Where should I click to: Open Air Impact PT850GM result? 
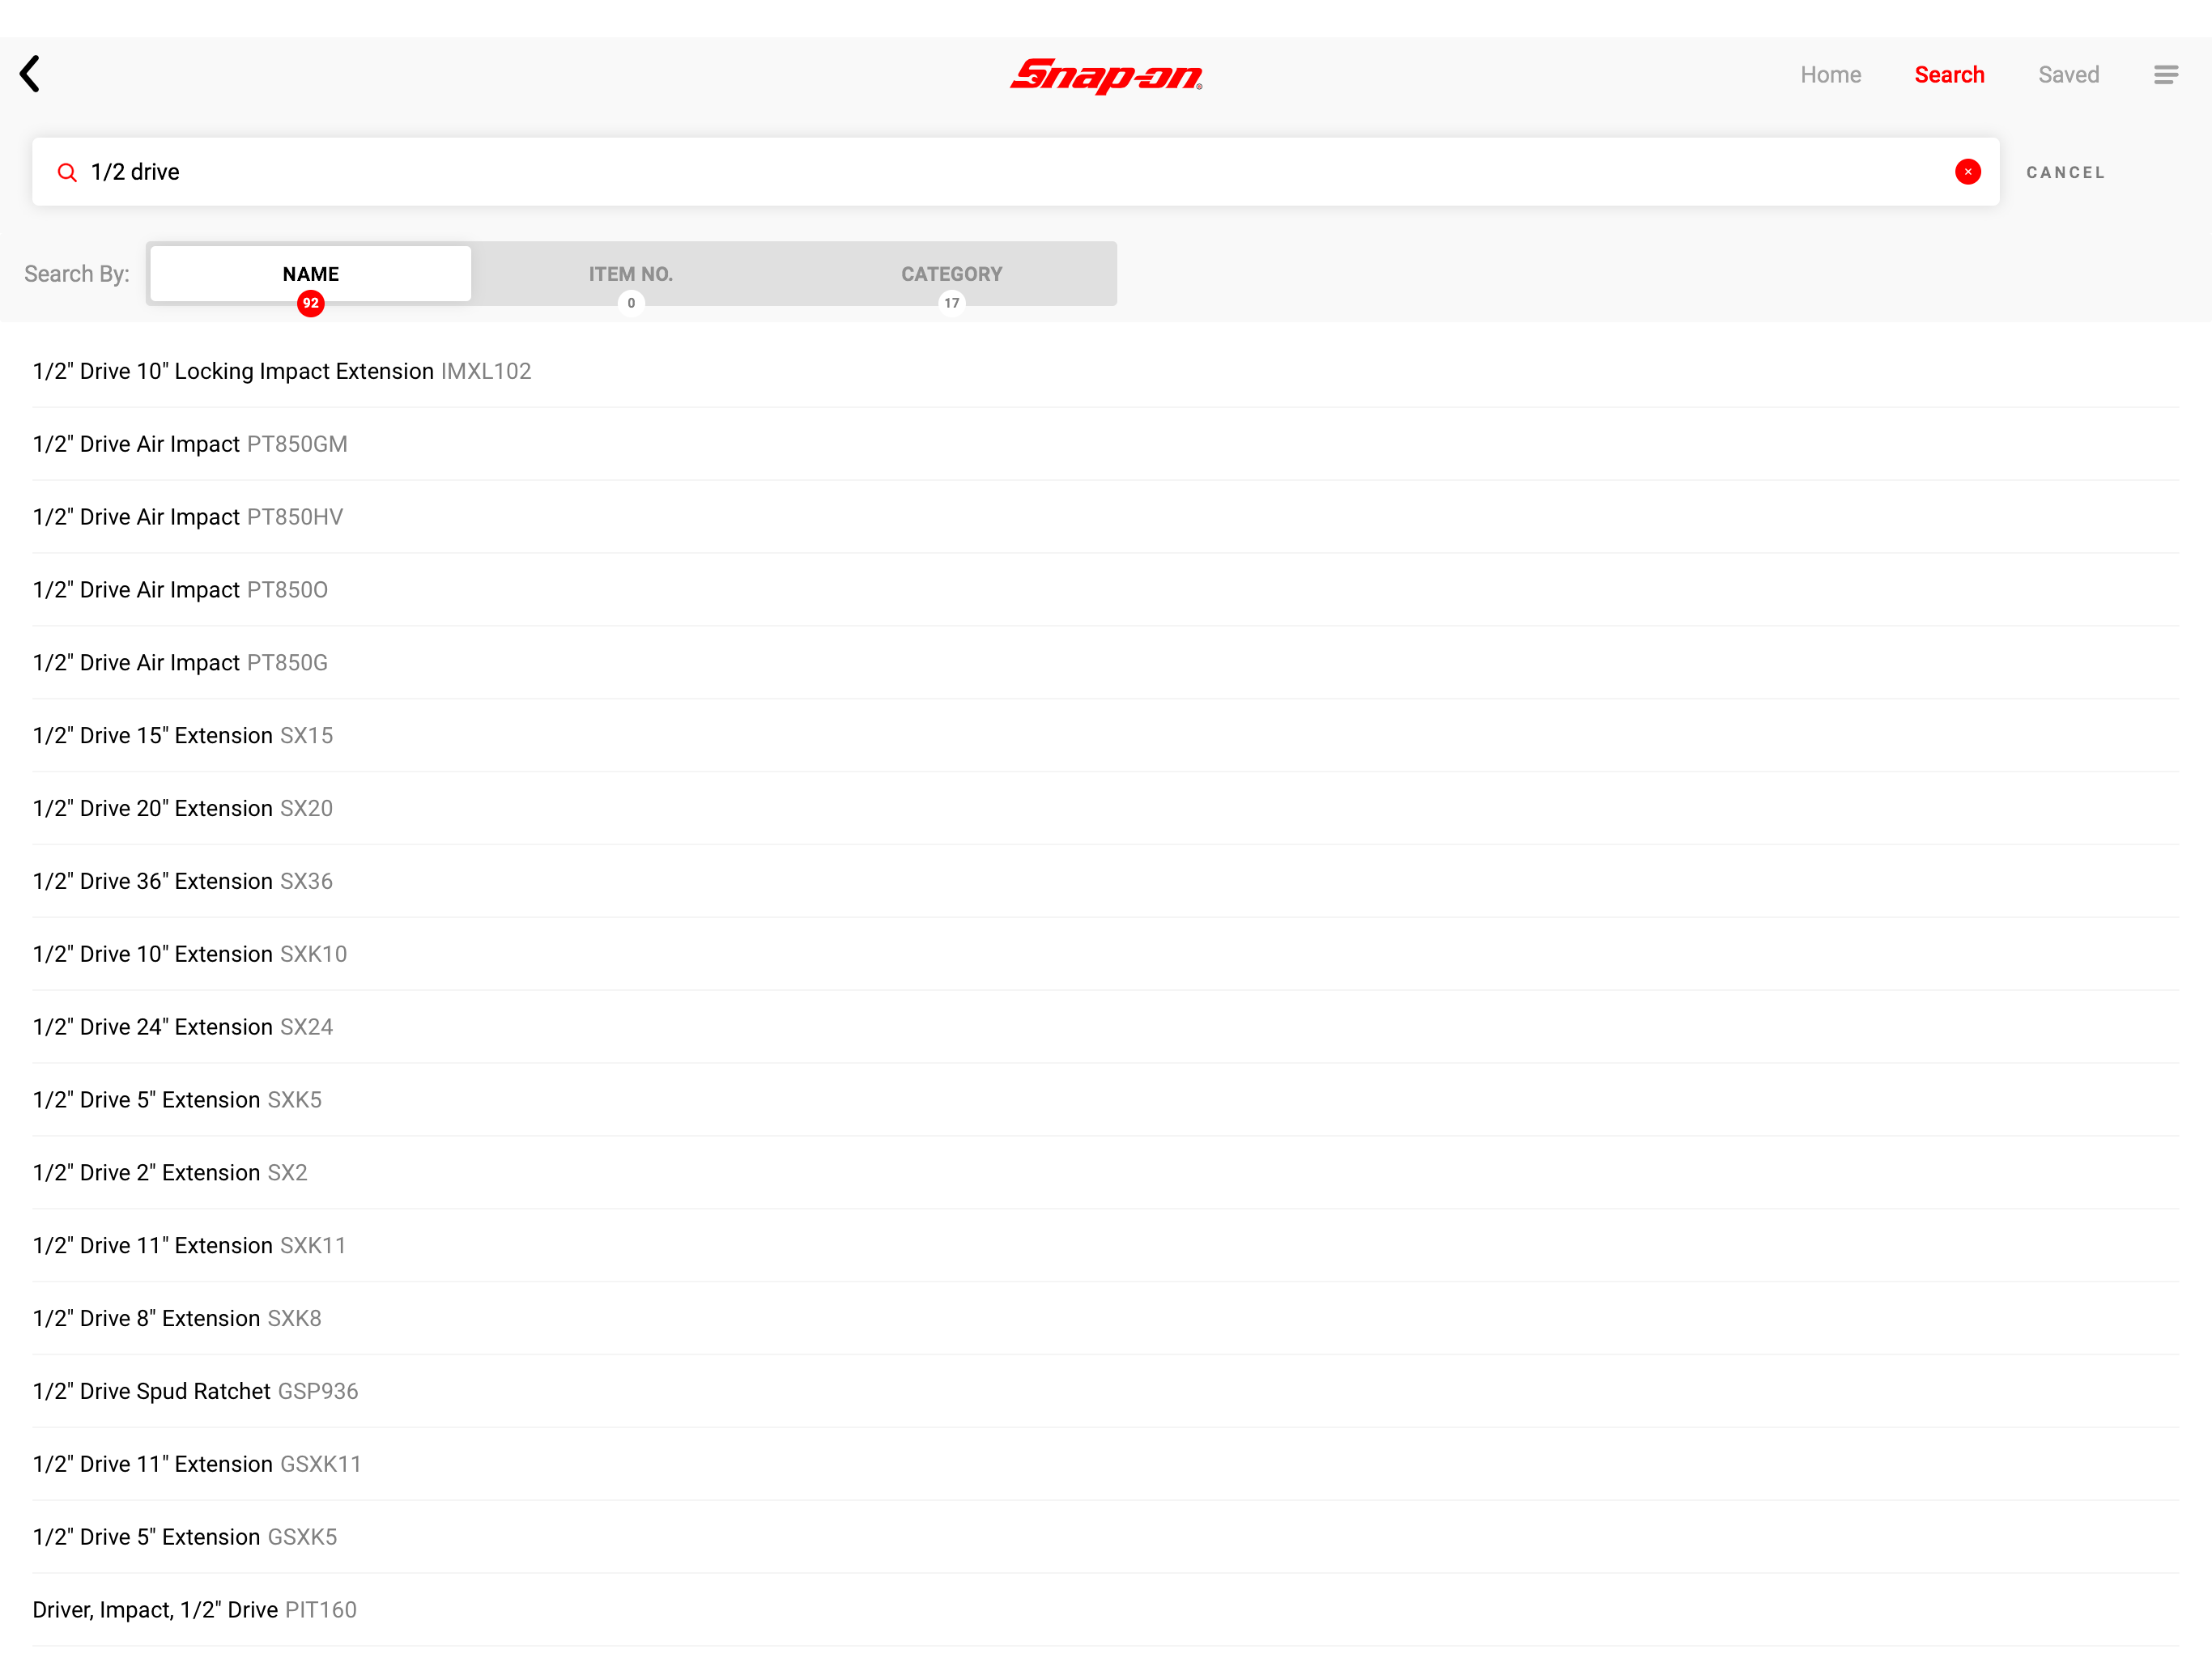click(x=190, y=444)
